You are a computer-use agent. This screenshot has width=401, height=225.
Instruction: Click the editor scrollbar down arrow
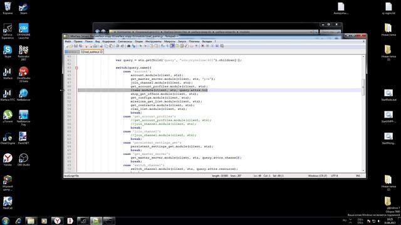tap(363, 171)
